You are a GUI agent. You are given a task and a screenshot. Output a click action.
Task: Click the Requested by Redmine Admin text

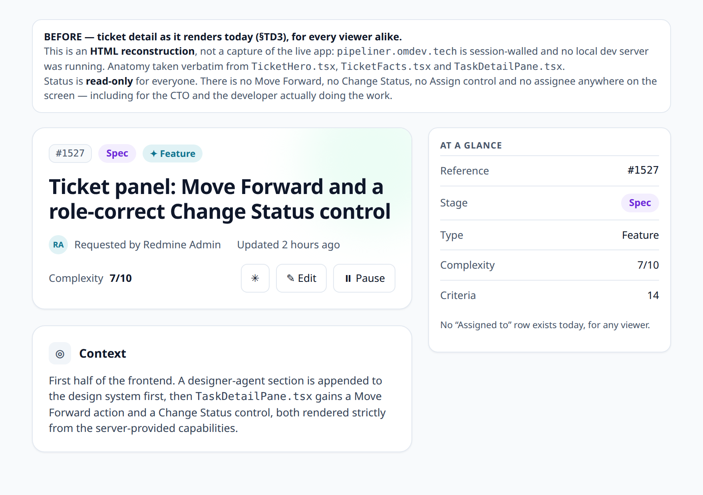tap(147, 245)
